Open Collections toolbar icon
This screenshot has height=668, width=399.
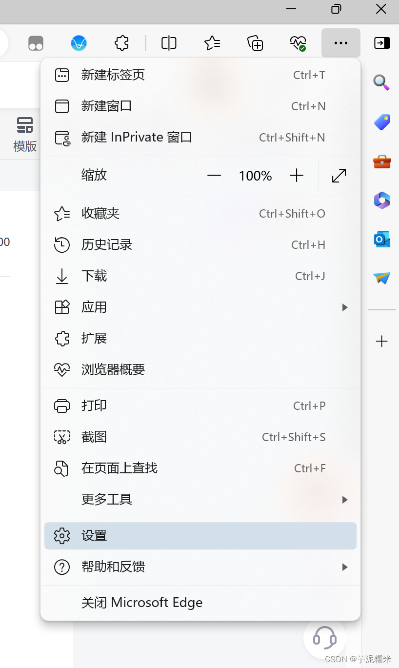coord(255,43)
